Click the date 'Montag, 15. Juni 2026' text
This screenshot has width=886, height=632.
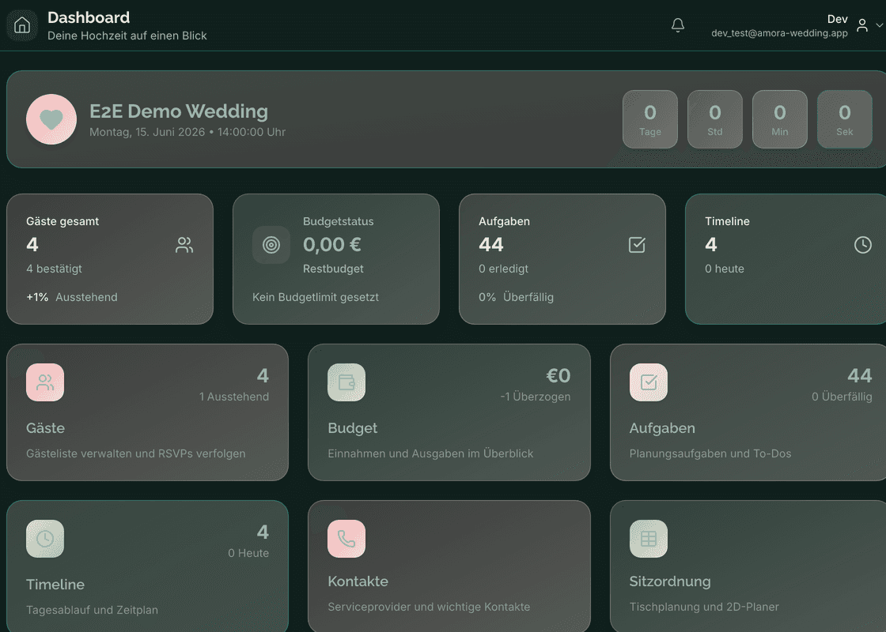tap(147, 132)
